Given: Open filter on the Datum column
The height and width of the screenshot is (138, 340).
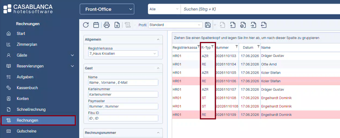Looking at the screenshot, I should 258,46.
